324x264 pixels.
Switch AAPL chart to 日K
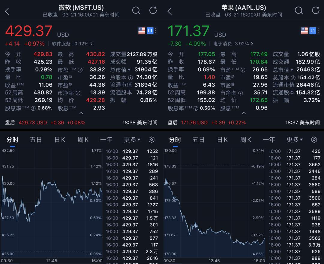pos(222,140)
